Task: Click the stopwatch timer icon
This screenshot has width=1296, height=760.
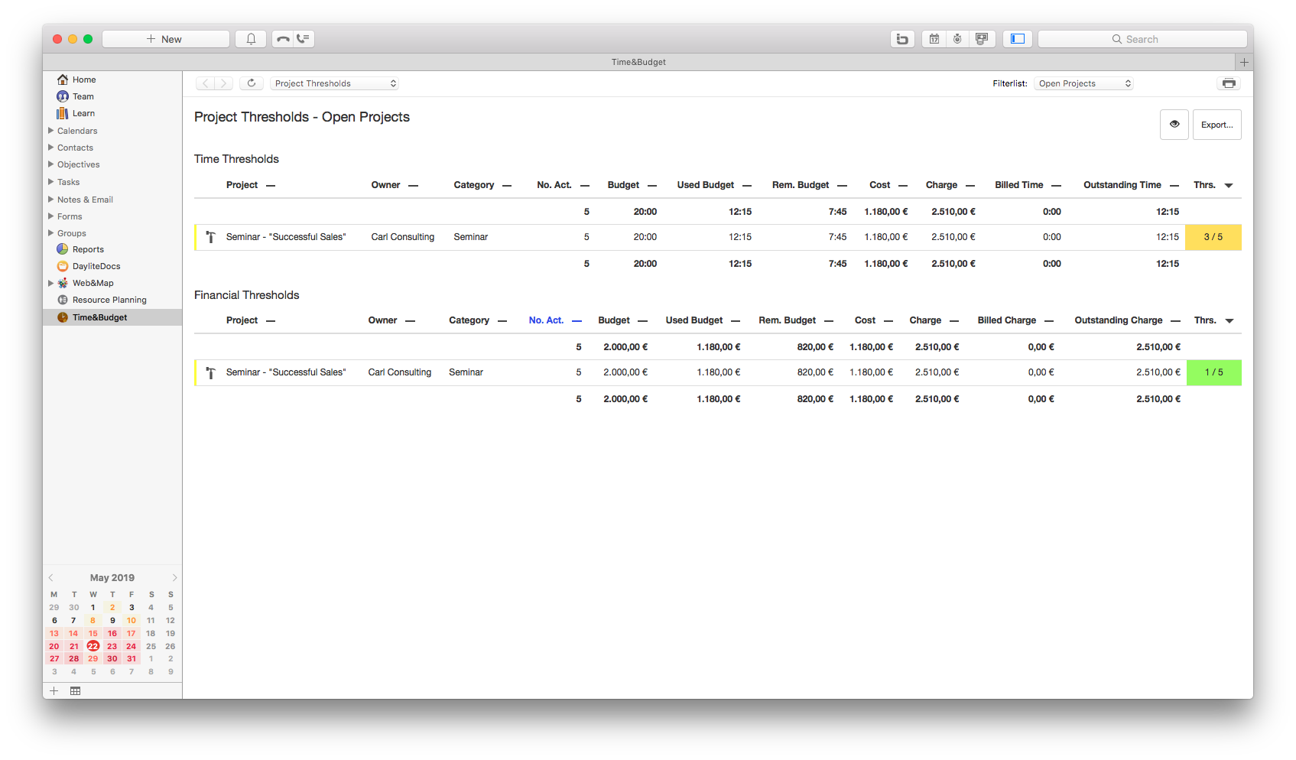Action: point(957,39)
